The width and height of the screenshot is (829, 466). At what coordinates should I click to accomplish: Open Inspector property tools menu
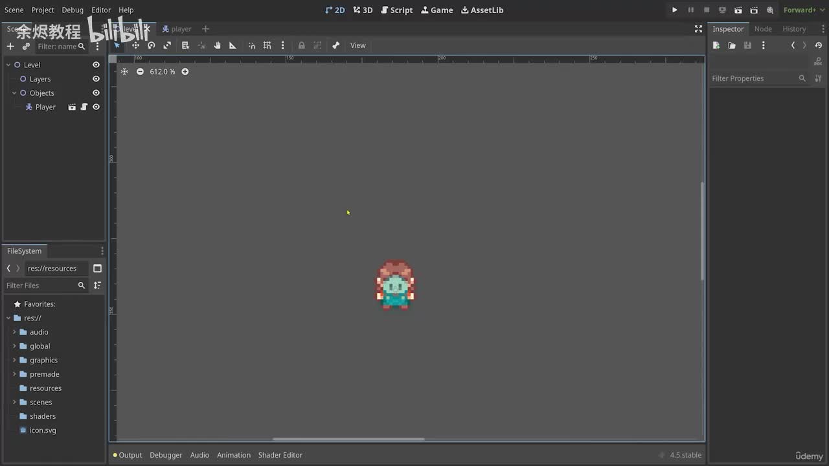(x=818, y=78)
